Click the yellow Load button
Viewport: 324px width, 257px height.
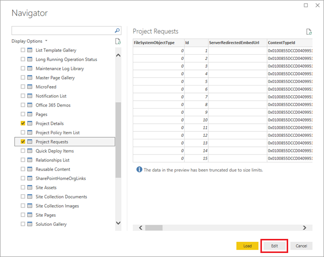247,246
